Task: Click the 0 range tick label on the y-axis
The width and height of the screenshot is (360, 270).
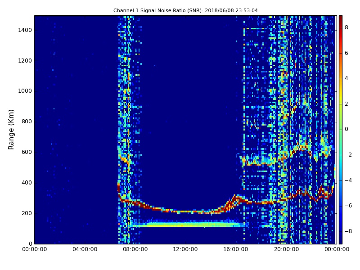Action: pyautogui.click(x=30, y=243)
